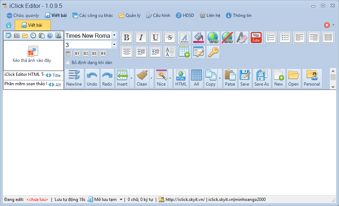The width and height of the screenshot is (339, 206).
Task: Open the font color tool
Action: point(184,38)
